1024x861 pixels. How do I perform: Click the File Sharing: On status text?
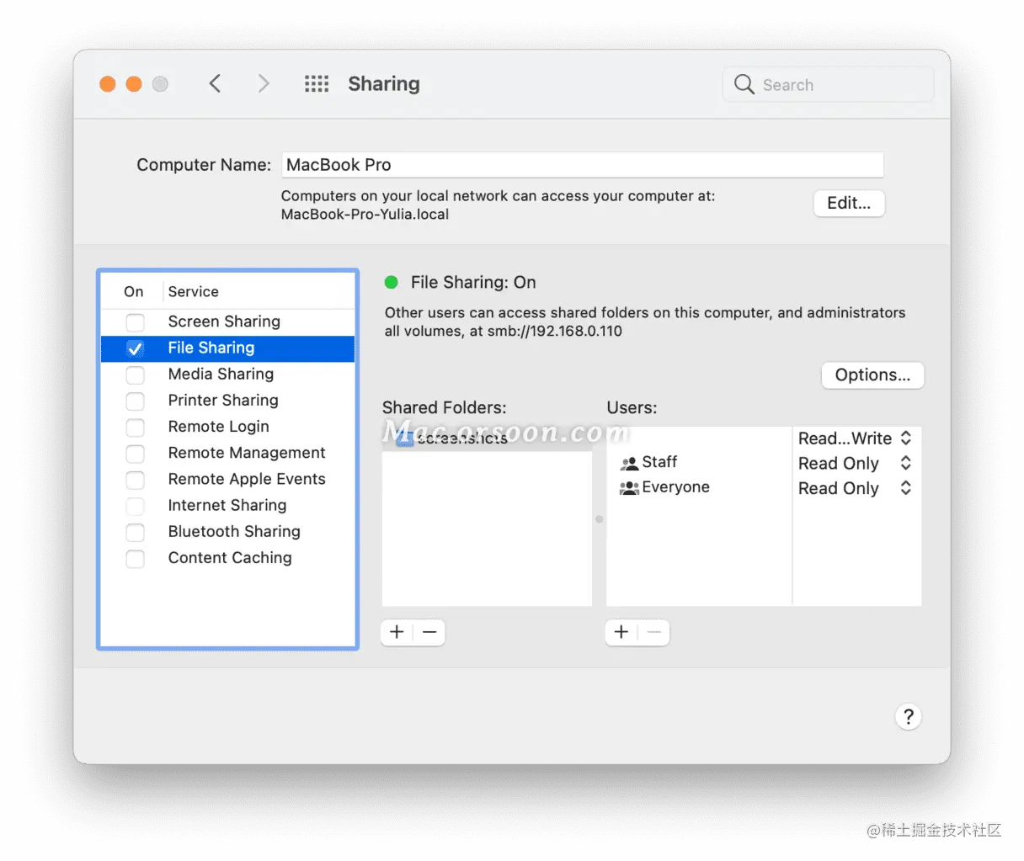click(473, 283)
